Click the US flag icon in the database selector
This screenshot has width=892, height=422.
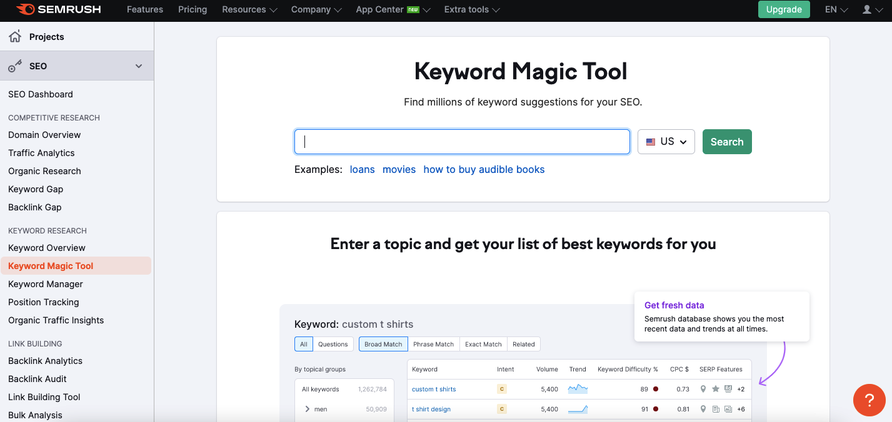(650, 142)
